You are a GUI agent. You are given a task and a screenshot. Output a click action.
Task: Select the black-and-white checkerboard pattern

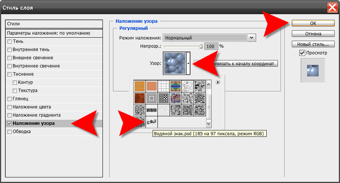pos(163,98)
